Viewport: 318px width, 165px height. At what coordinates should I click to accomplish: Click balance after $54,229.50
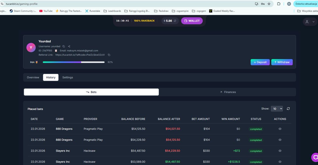click(173, 151)
